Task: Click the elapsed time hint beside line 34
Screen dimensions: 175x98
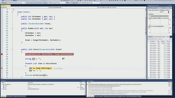Action: 58,68
